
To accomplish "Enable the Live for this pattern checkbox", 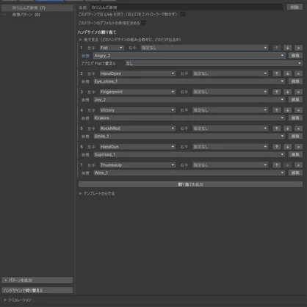I will tap(183, 15).
